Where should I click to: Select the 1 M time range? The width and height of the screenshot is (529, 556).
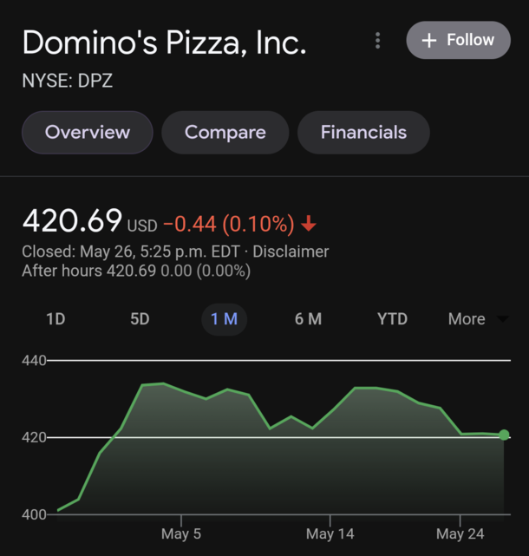click(224, 319)
